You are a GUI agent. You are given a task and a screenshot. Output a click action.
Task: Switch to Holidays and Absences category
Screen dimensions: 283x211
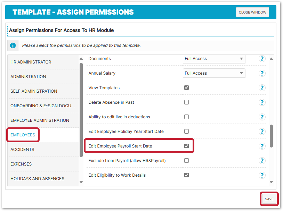point(37,179)
